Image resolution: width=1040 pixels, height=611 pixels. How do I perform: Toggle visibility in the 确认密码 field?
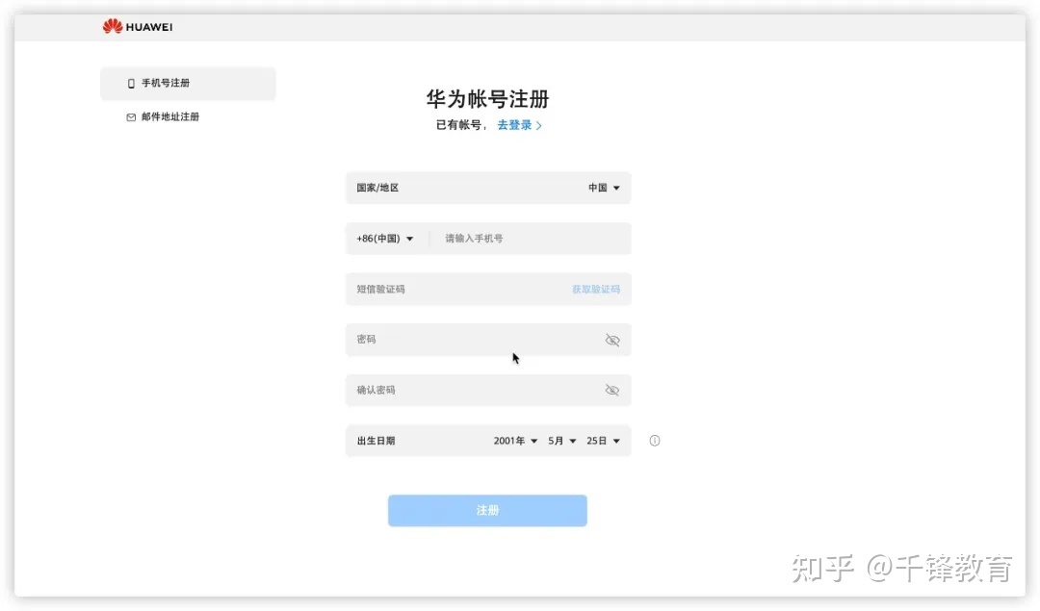(612, 391)
